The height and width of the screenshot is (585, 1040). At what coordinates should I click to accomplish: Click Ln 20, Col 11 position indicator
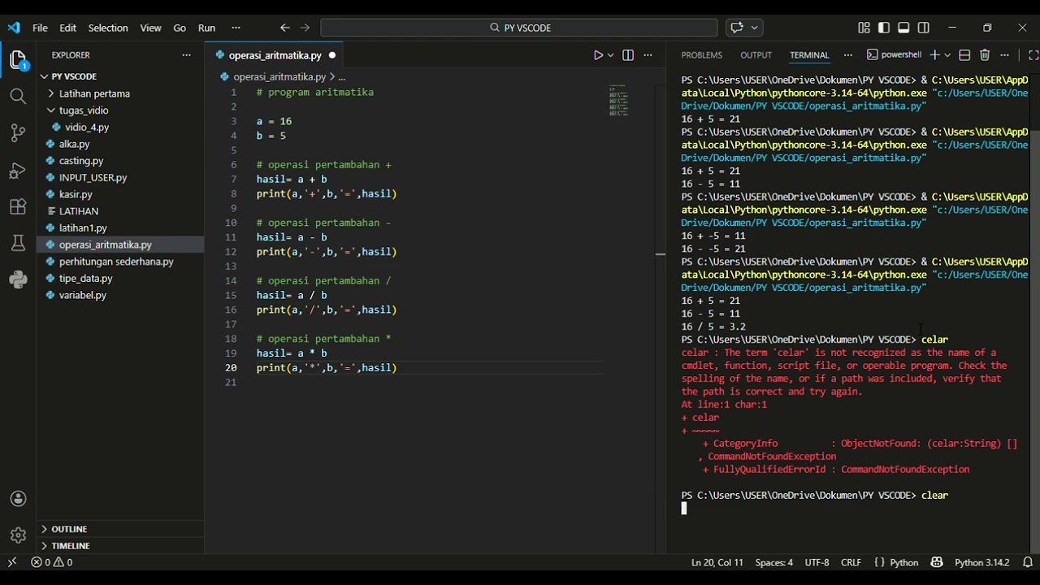click(x=717, y=562)
